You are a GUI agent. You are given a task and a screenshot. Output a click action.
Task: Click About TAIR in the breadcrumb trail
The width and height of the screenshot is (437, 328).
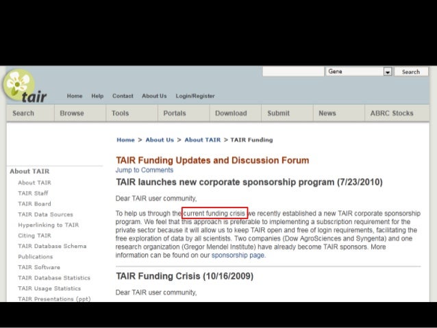(202, 140)
